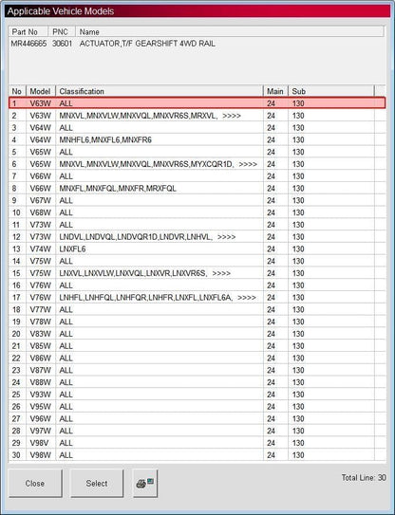Select part number MR446665
This screenshot has height=515, width=395.
click(x=28, y=44)
